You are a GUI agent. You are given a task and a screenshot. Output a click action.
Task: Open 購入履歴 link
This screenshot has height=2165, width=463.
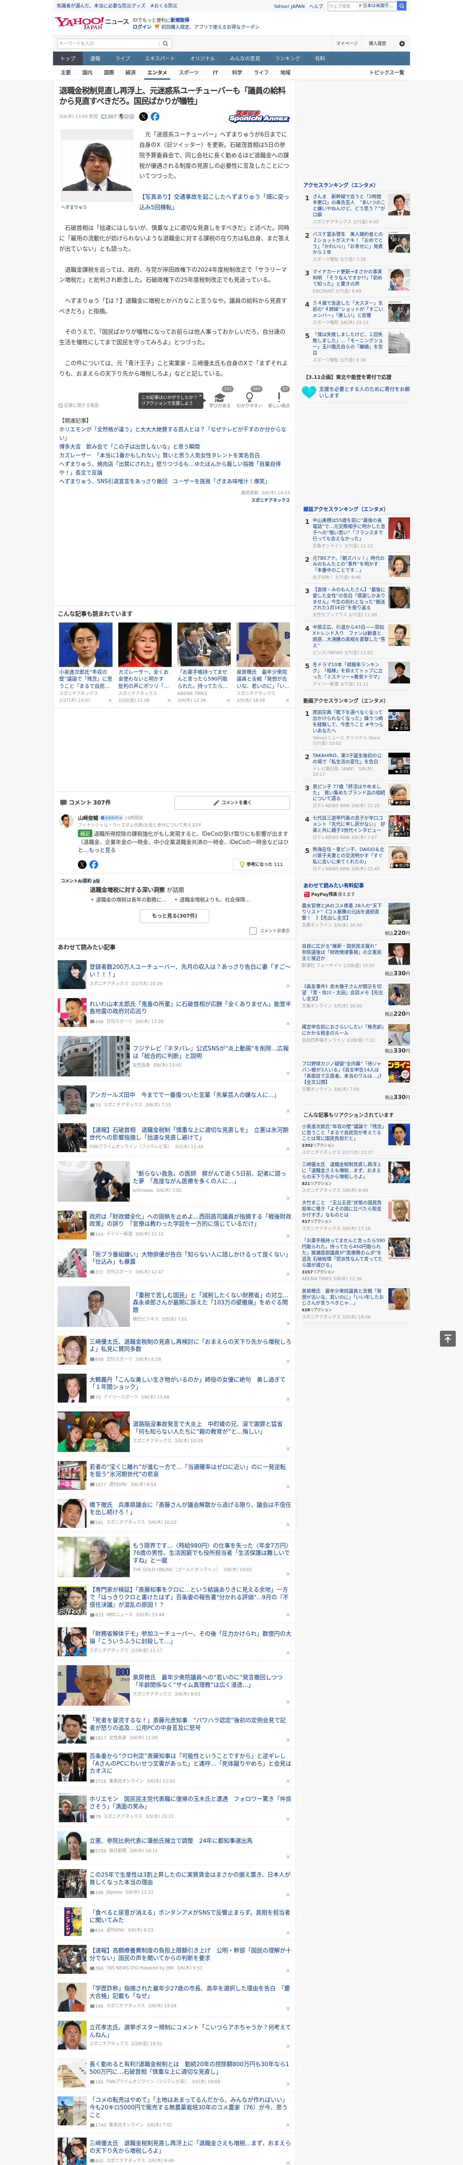(x=377, y=44)
